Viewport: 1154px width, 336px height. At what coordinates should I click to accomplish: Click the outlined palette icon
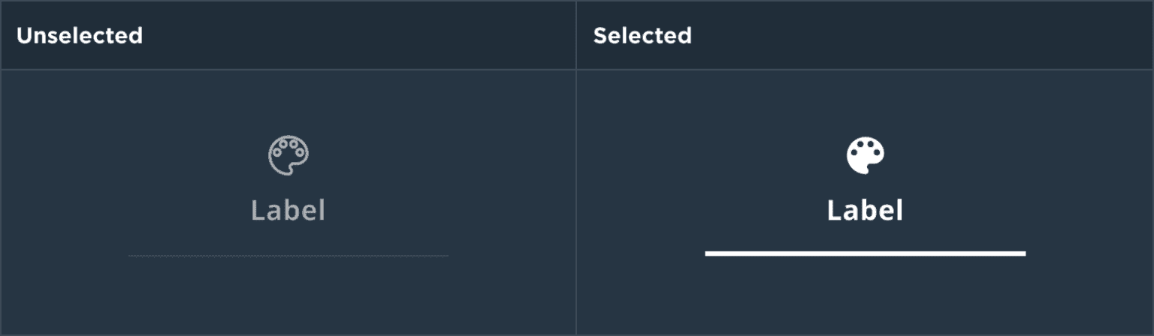point(288,156)
